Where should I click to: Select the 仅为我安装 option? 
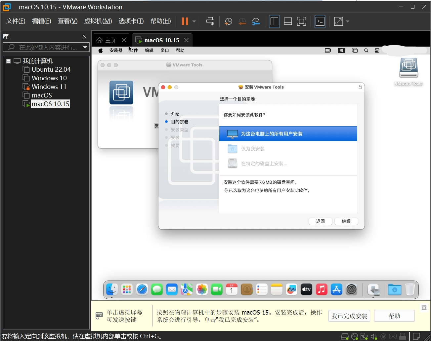[x=288, y=149]
